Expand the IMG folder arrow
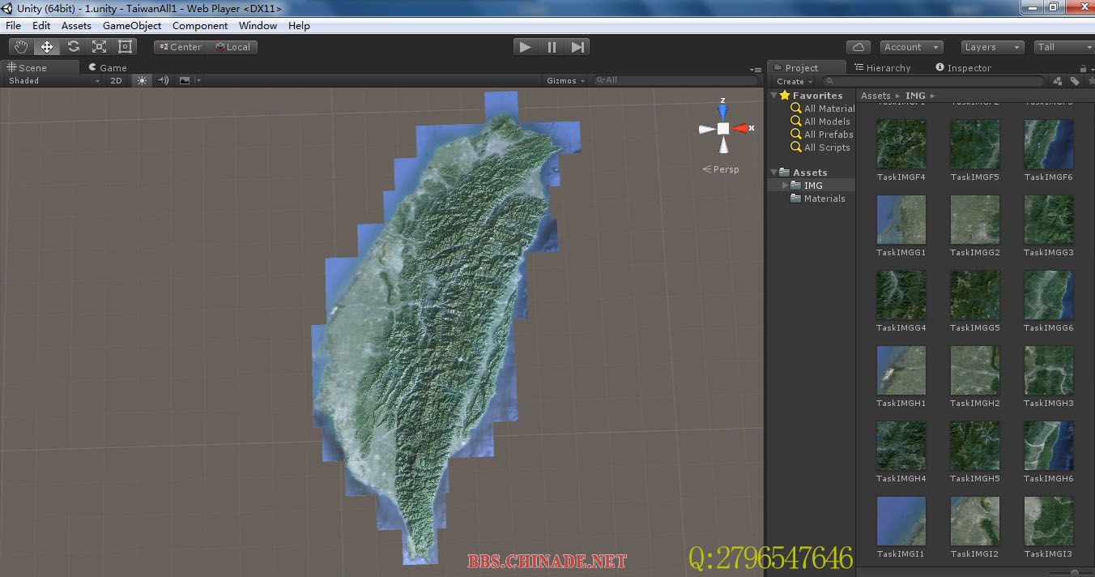This screenshot has height=577, width=1095. click(784, 186)
